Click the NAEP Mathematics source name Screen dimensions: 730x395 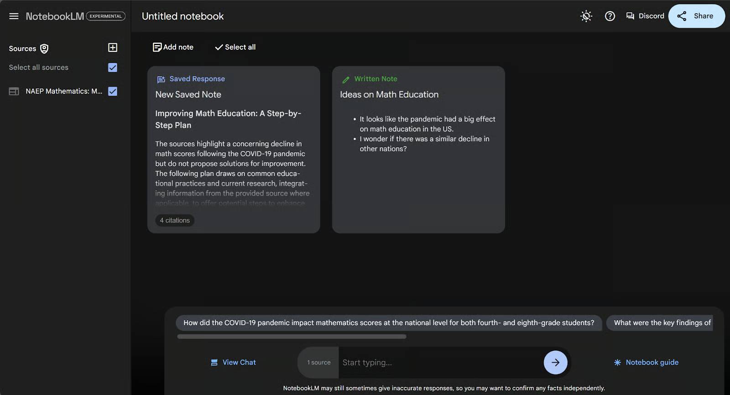64,91
